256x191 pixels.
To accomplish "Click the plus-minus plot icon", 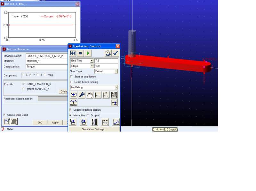I will pyautogui.click(x=105, y=122).
